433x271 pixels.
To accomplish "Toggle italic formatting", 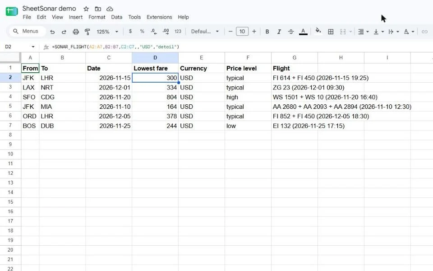I will [x=279, y=32].
